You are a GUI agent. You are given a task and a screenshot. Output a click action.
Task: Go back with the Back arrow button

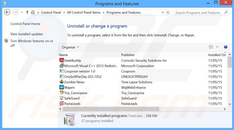[x=7, y=12]
